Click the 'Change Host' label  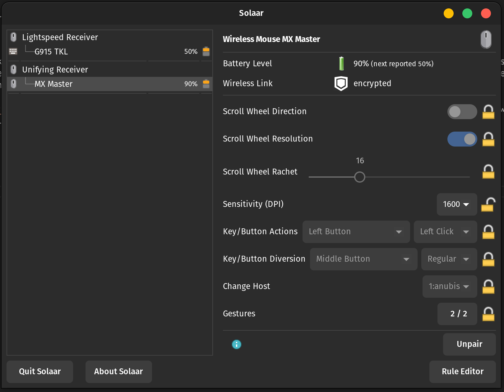point(247,286)
